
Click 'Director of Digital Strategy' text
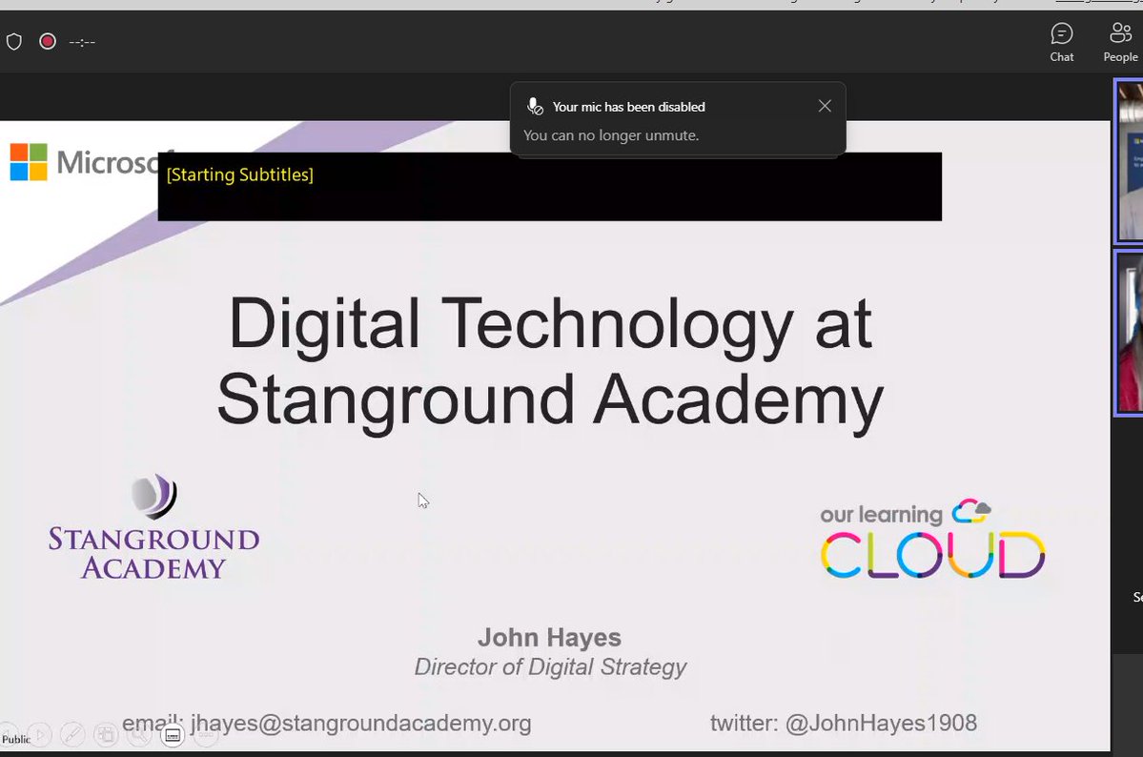[550, 667]
